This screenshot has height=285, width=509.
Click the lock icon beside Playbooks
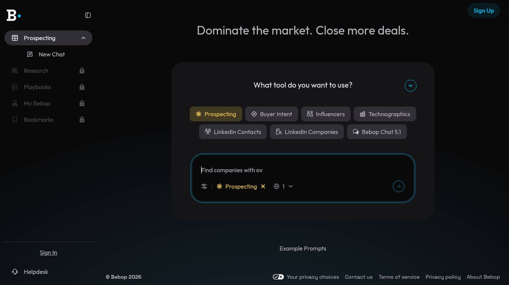click(82, 87)
